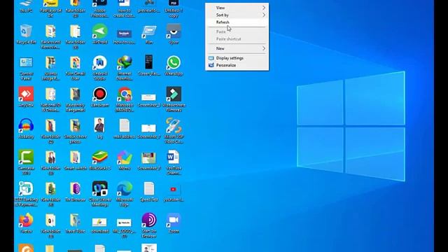This screenshot has width=448, height=252.
Task: Select the YouTube Channel Word document
Action: click(x=174, y=162)
